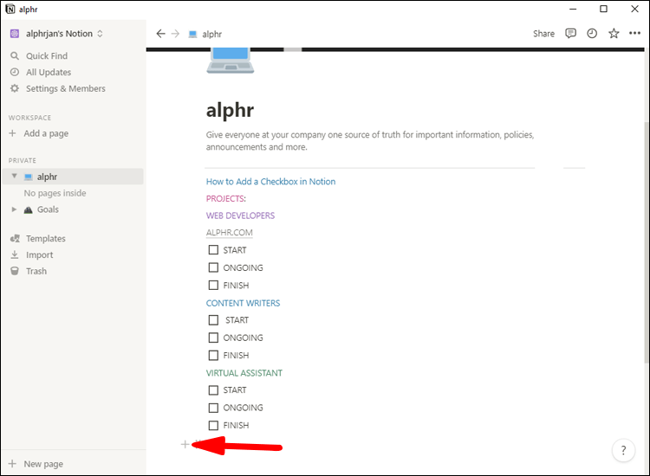
Task: Open Settings & Members
Action: (65, 88)
